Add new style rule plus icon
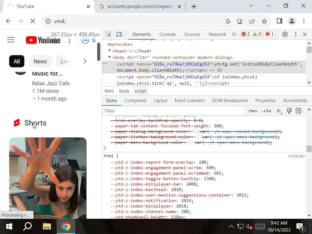Screen dimensions: 312x234 tap(279, 111)
